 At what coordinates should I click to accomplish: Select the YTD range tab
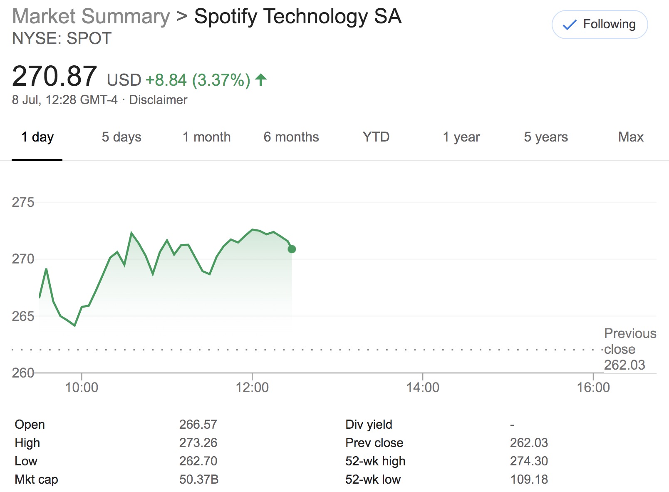click(x=376, y=137)
